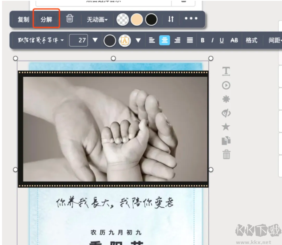Click the asterisk effects icon in side tools

point(226,99)
